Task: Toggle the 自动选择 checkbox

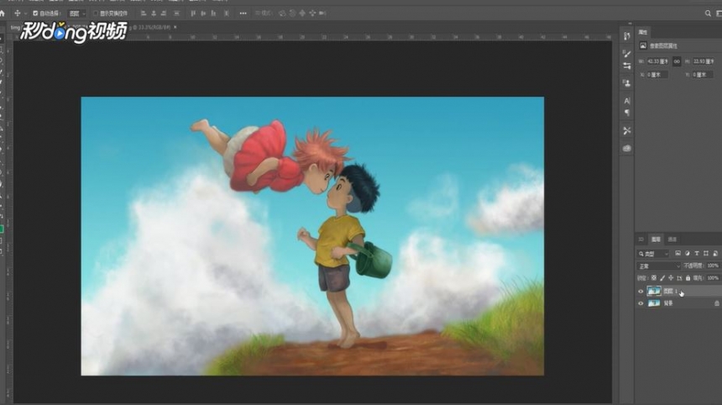Action: tap(35, 13)
